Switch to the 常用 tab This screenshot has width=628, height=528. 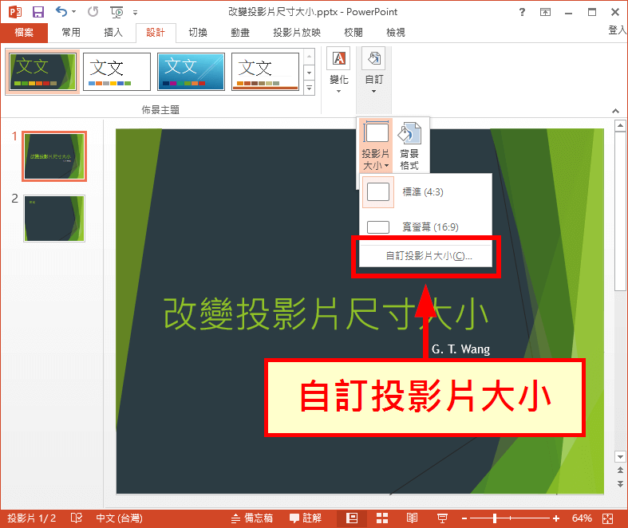(x=71, y=33)
